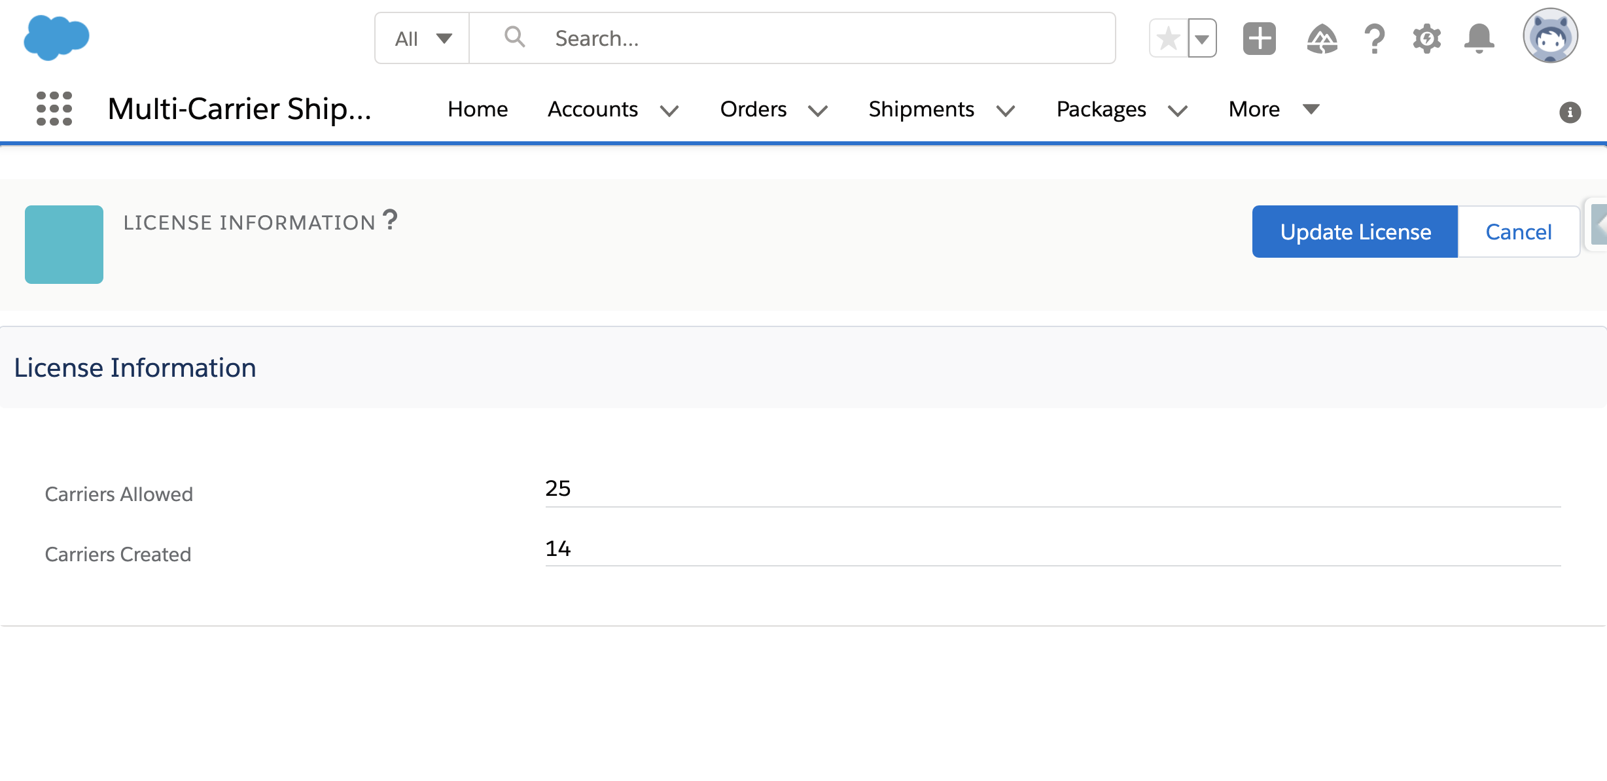Expand the Shipments tab chevron

pos(1006,111)
